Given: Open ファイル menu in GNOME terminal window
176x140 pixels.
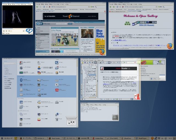Looking at the screenshot, I should 83,105.
